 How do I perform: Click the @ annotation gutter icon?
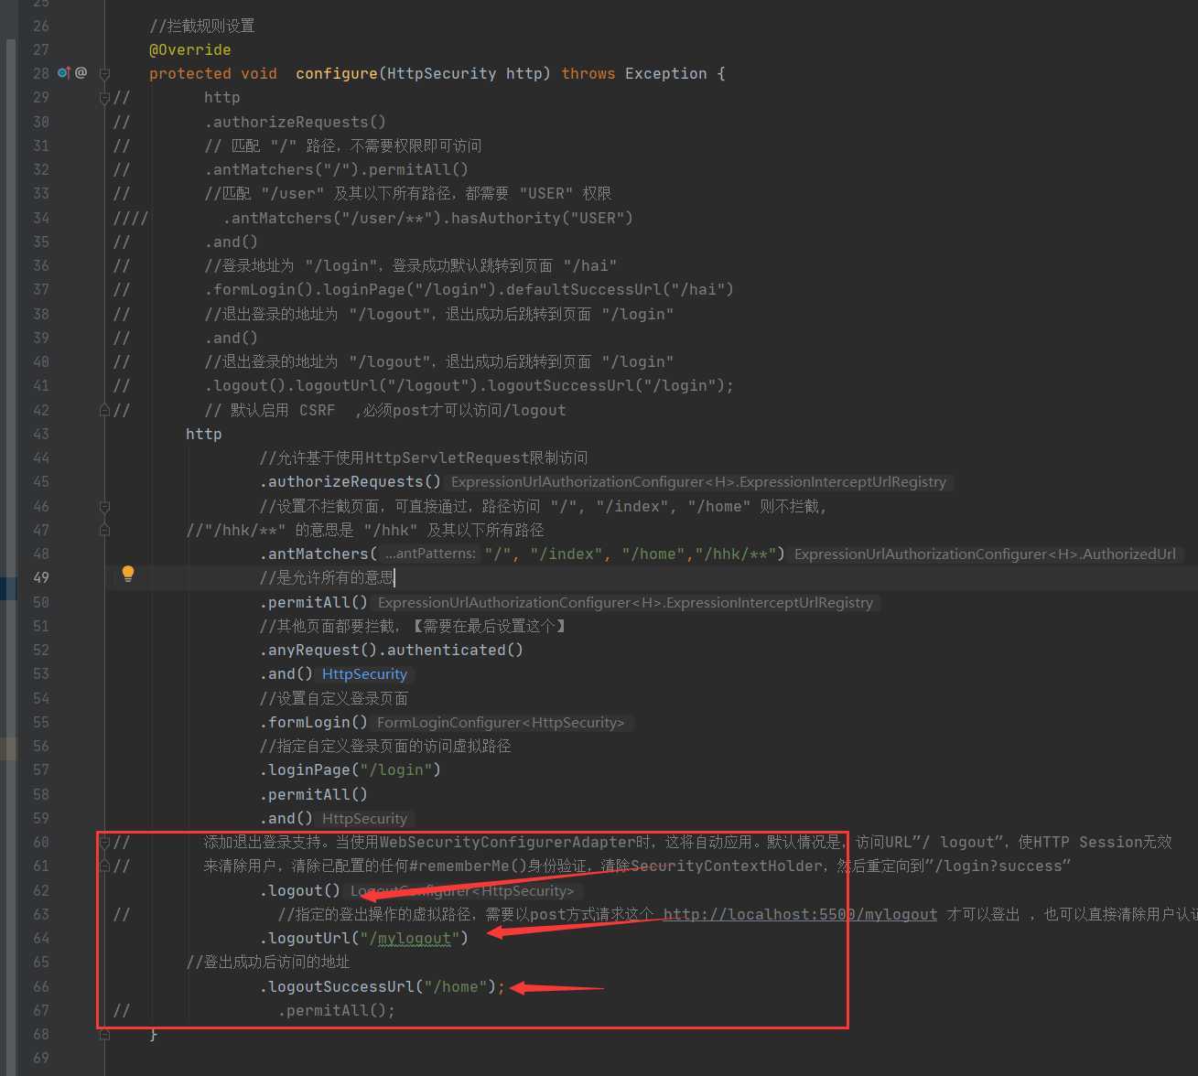pyautogui.click(x=81, y=72)
